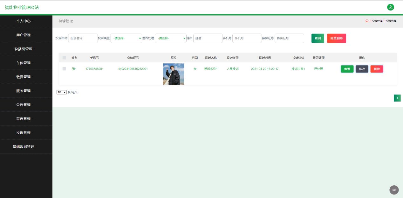Click phone number 17703786901
This screenshot has height=198, width=403.
click(94, 69)
